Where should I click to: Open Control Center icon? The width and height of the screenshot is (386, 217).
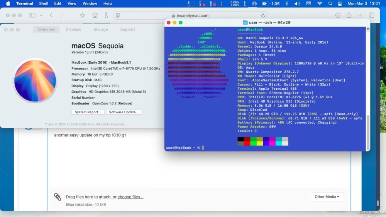tap(340, 3)
